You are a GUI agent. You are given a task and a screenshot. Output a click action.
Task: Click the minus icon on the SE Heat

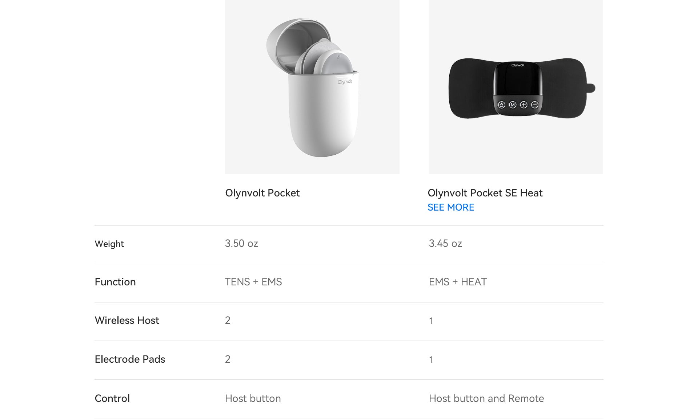(535, 105)
